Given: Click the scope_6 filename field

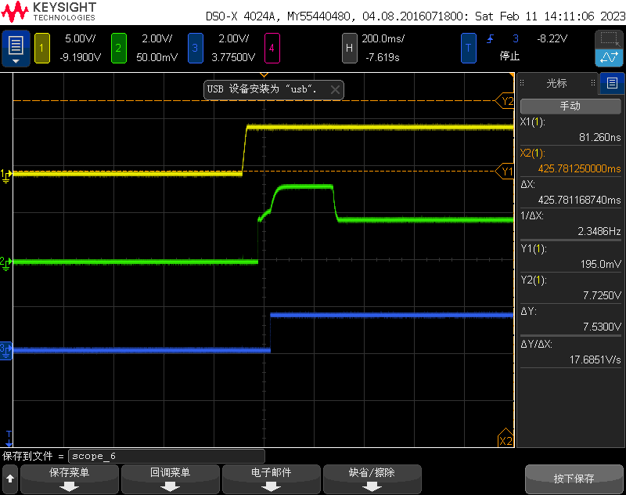Looking at the screenshot, I should point(166,455).
